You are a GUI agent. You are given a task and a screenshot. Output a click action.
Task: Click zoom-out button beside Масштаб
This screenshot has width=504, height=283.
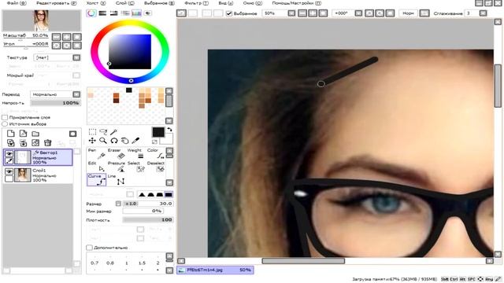(x=56, y=37)
